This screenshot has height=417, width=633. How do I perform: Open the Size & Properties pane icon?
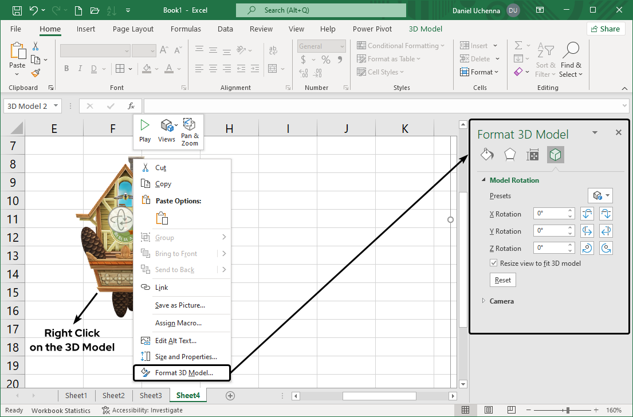(x=533, y=155)
